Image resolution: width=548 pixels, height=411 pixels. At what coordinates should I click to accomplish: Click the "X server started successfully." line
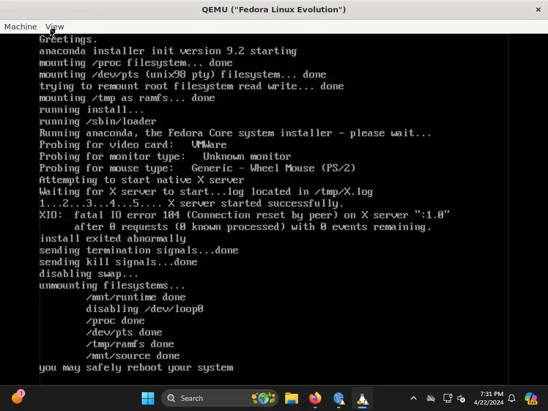point(191,203)
